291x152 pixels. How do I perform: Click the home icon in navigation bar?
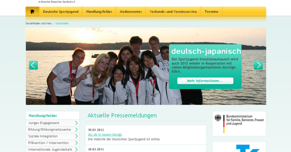click(x=32, y=11)
